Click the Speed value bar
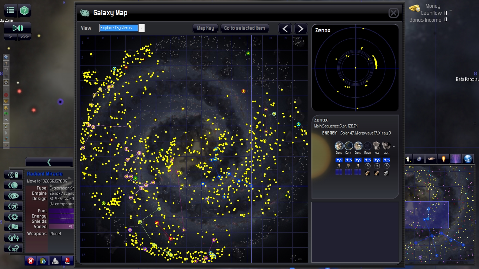This screenshot has width=479, height=269. click(x=61, y=227)
